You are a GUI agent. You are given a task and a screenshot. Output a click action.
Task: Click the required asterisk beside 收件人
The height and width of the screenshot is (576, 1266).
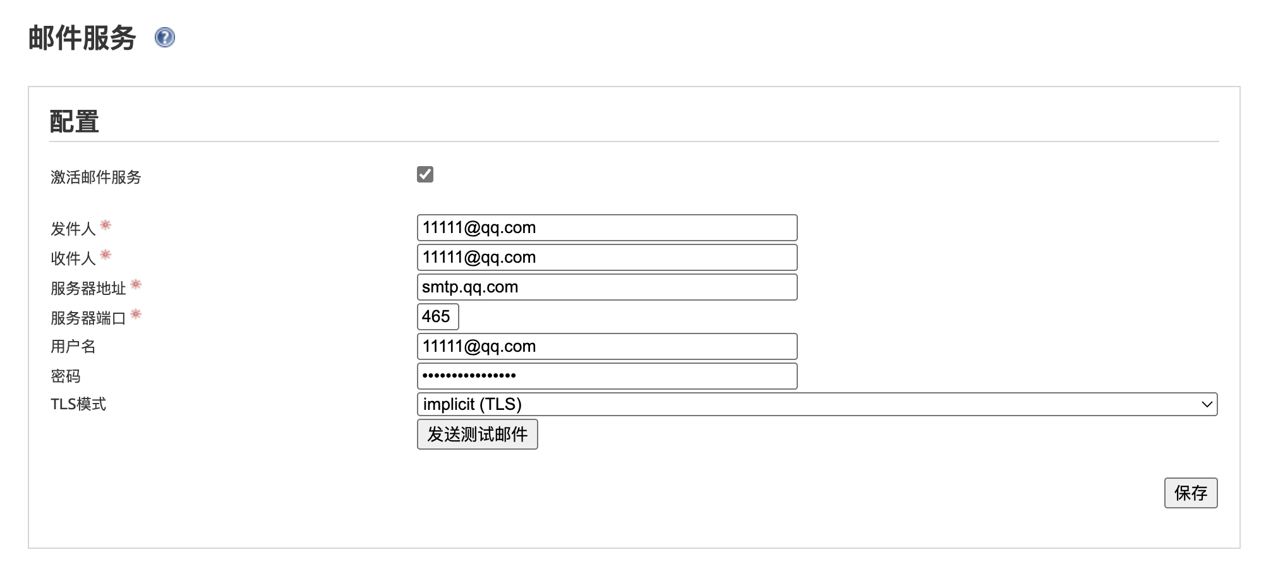pyautogui.click(x=106, y=255)
